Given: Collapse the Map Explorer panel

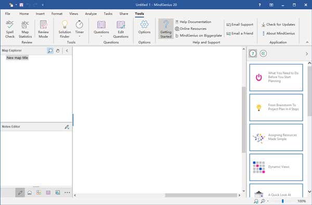Looking at the screenshot, I should pos(67,50).
